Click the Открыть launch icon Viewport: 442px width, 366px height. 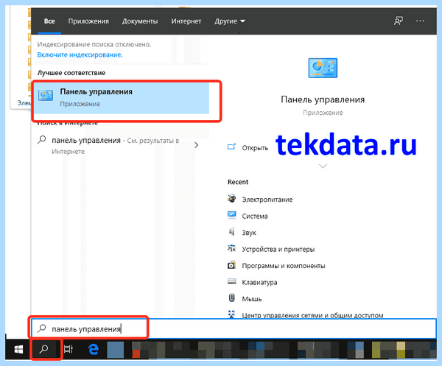[231, 147]
